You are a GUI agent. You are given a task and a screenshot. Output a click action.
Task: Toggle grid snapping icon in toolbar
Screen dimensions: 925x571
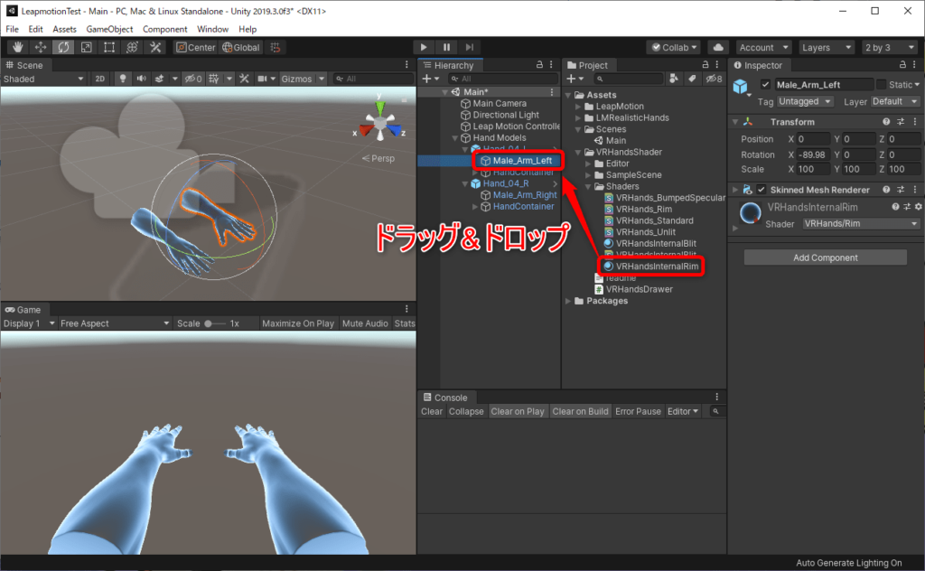point(276,47)
